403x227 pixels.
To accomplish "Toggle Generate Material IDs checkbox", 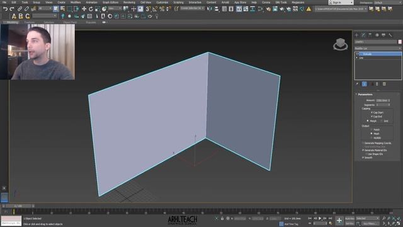I will pos(363,150).
